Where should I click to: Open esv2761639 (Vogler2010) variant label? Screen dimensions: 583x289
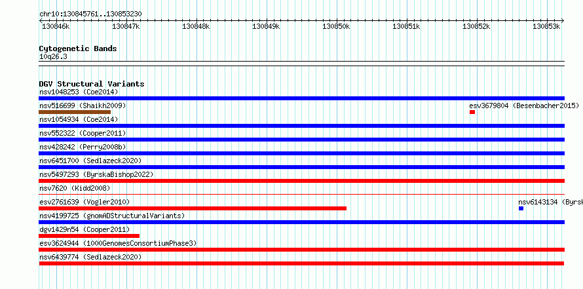point(85,202)
